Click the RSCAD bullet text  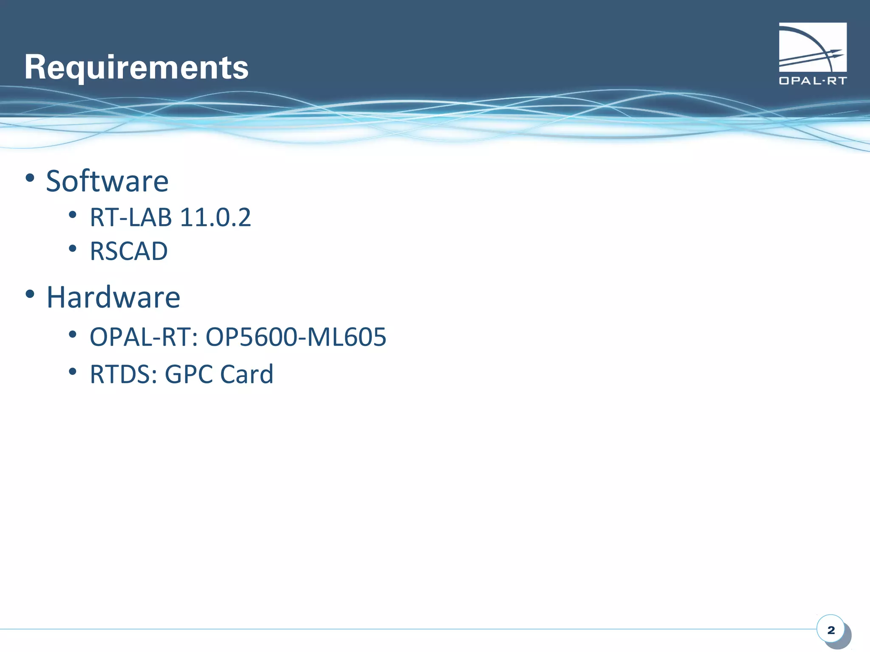tap(128, 251)
